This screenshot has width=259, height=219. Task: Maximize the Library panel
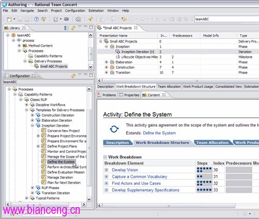[x=91, y=27]
